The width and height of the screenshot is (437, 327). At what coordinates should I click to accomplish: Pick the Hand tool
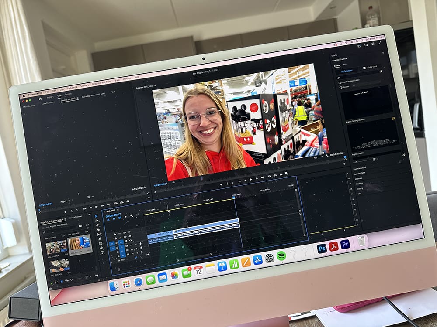[101, 247]
